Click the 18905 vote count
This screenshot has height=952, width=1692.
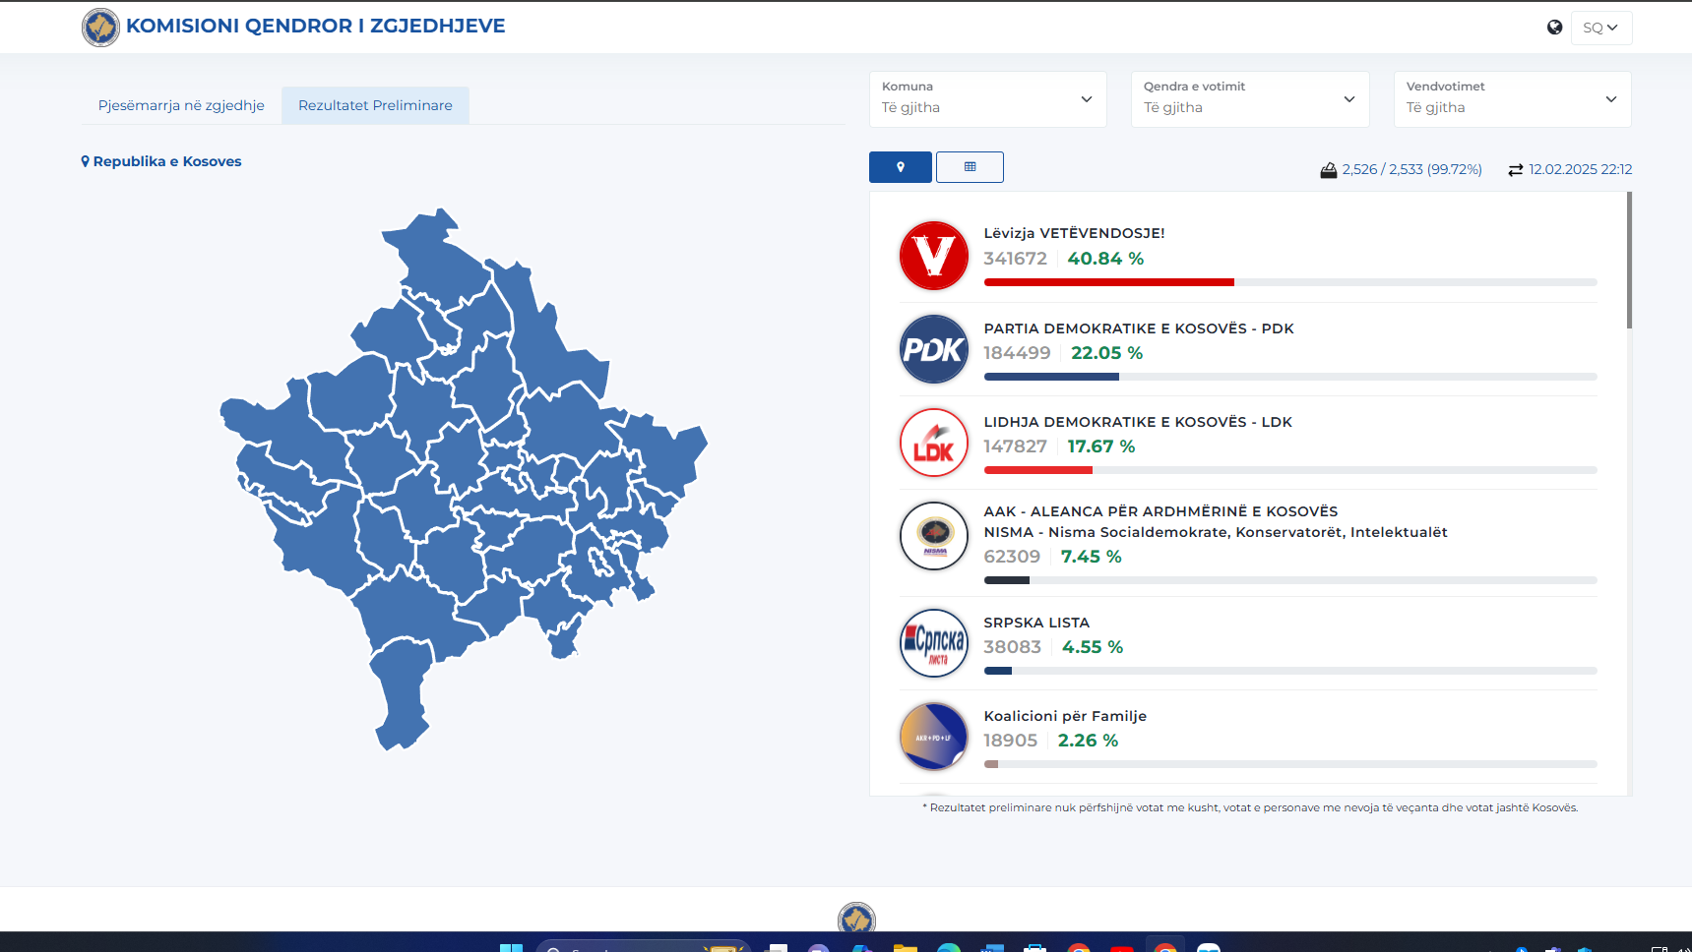[x=1010, y=741]
